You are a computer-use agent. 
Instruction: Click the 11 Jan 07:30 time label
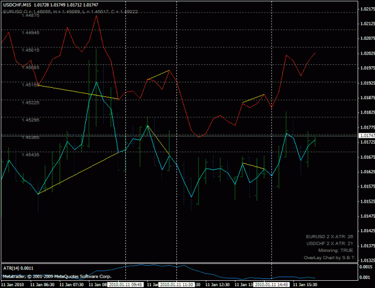click(x=71, y=284)
